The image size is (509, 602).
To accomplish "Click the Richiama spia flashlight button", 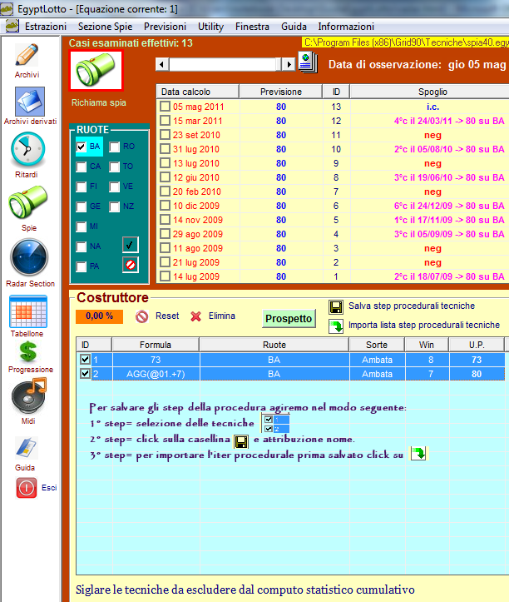I will 96,71.
